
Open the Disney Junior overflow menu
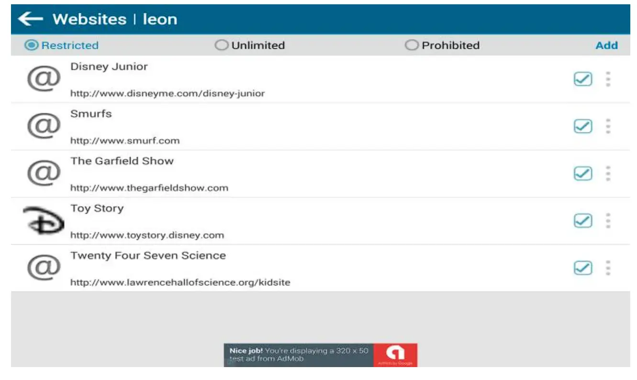(x=608, y=79)
